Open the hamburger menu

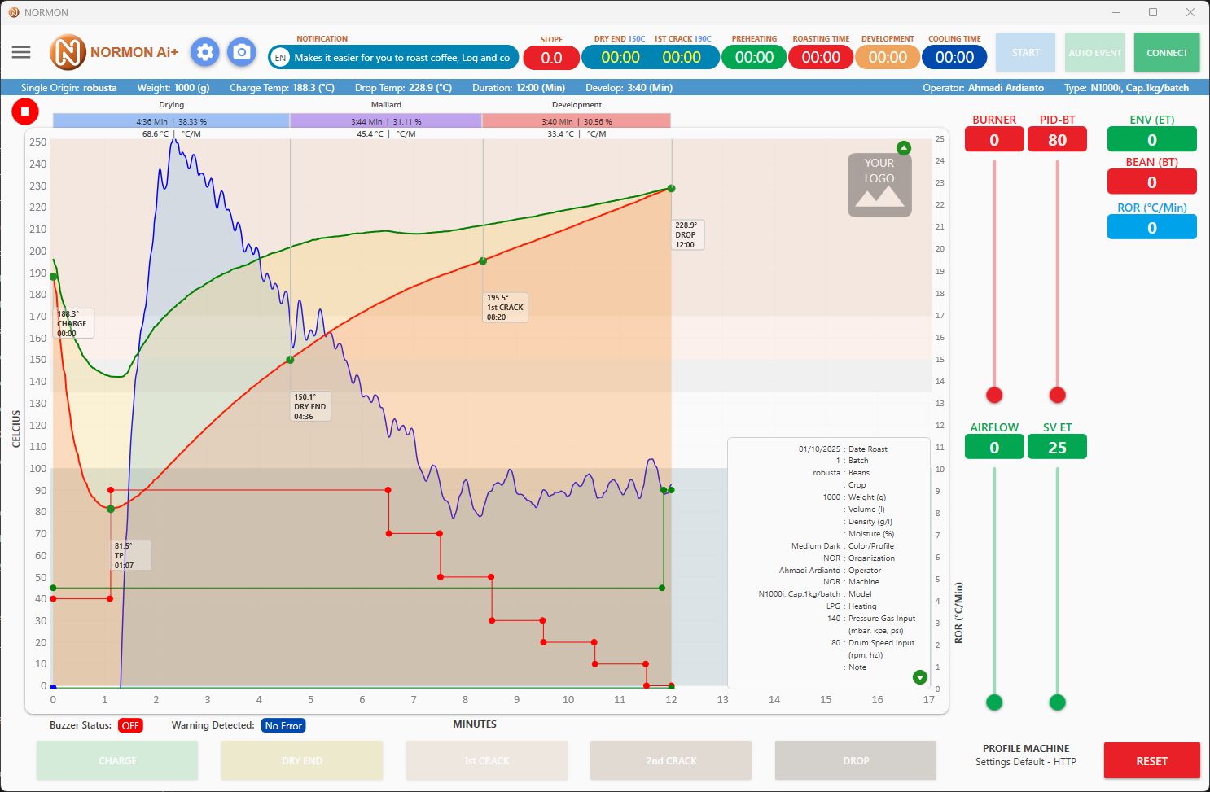(x=21, y=52)
